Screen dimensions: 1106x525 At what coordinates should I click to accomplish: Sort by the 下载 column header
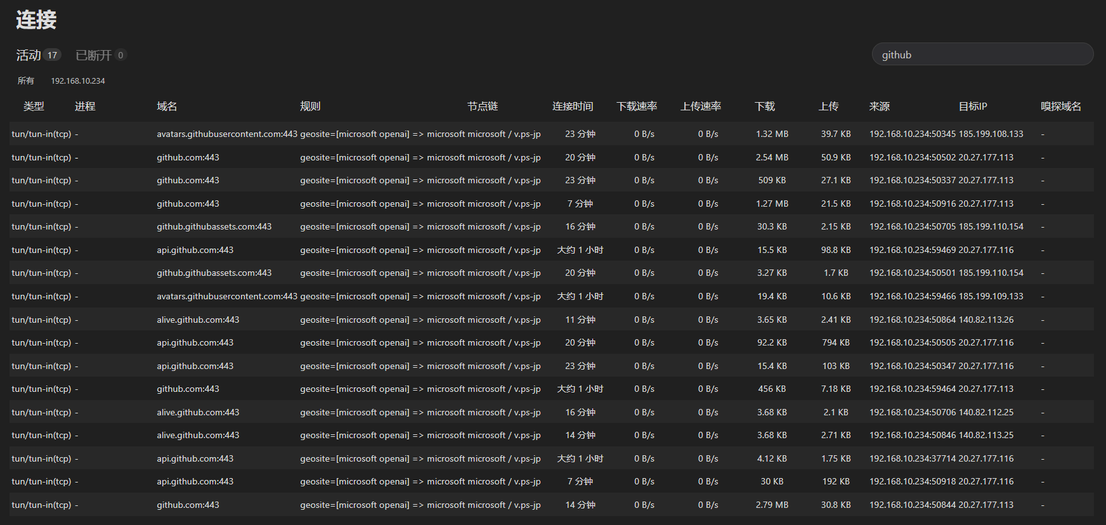(765, 107)
